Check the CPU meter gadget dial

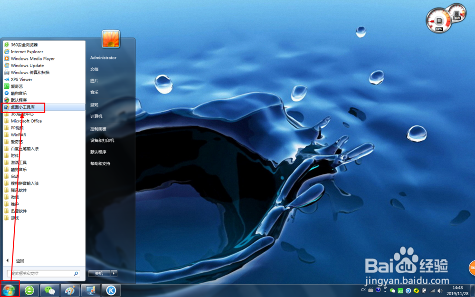438,20
